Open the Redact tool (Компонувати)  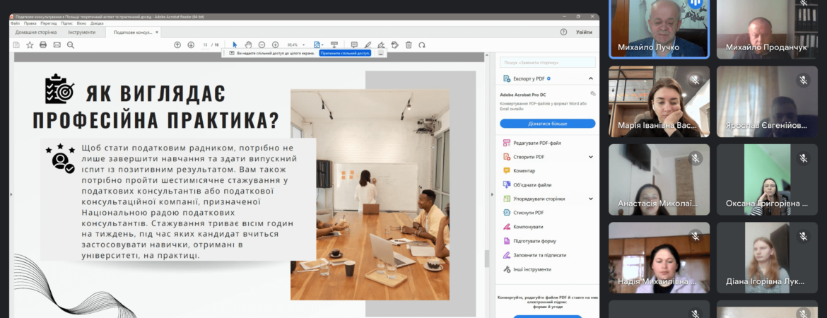[x=523, y=227]
